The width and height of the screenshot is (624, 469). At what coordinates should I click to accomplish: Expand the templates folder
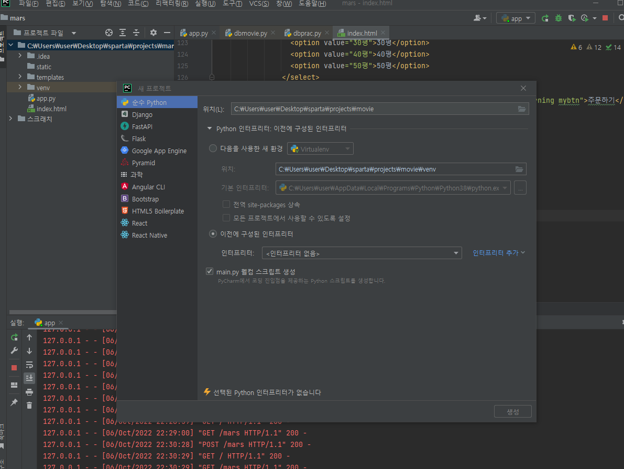(20, 77)
